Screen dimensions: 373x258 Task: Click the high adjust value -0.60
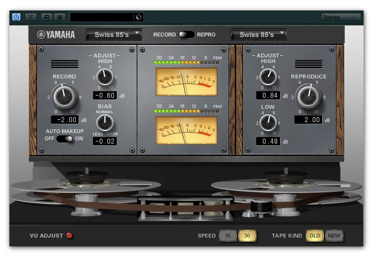(105, 95)
